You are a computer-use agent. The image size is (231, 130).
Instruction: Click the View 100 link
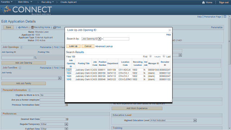pos(71,57)
